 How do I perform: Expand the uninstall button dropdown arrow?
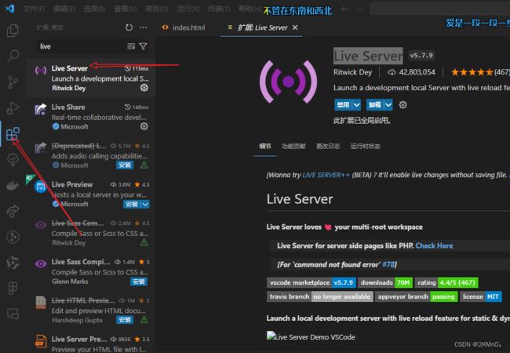pyautogui.click(x=388, y=104)
